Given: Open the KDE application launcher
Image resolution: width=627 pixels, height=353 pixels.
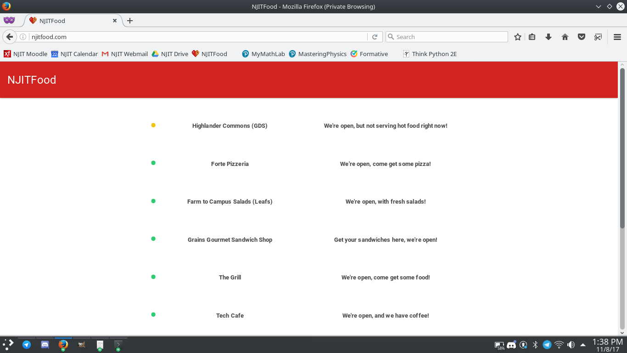Looking at the screenshot, I should tap(8, 345).
